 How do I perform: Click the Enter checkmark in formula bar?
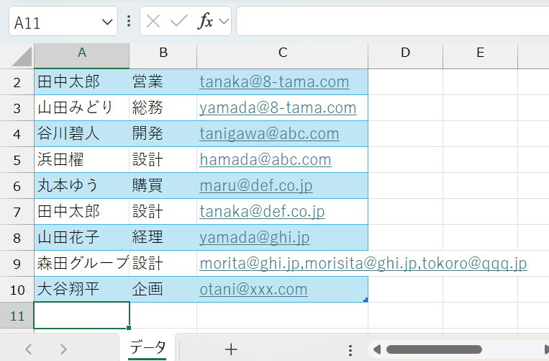point(178,22)
